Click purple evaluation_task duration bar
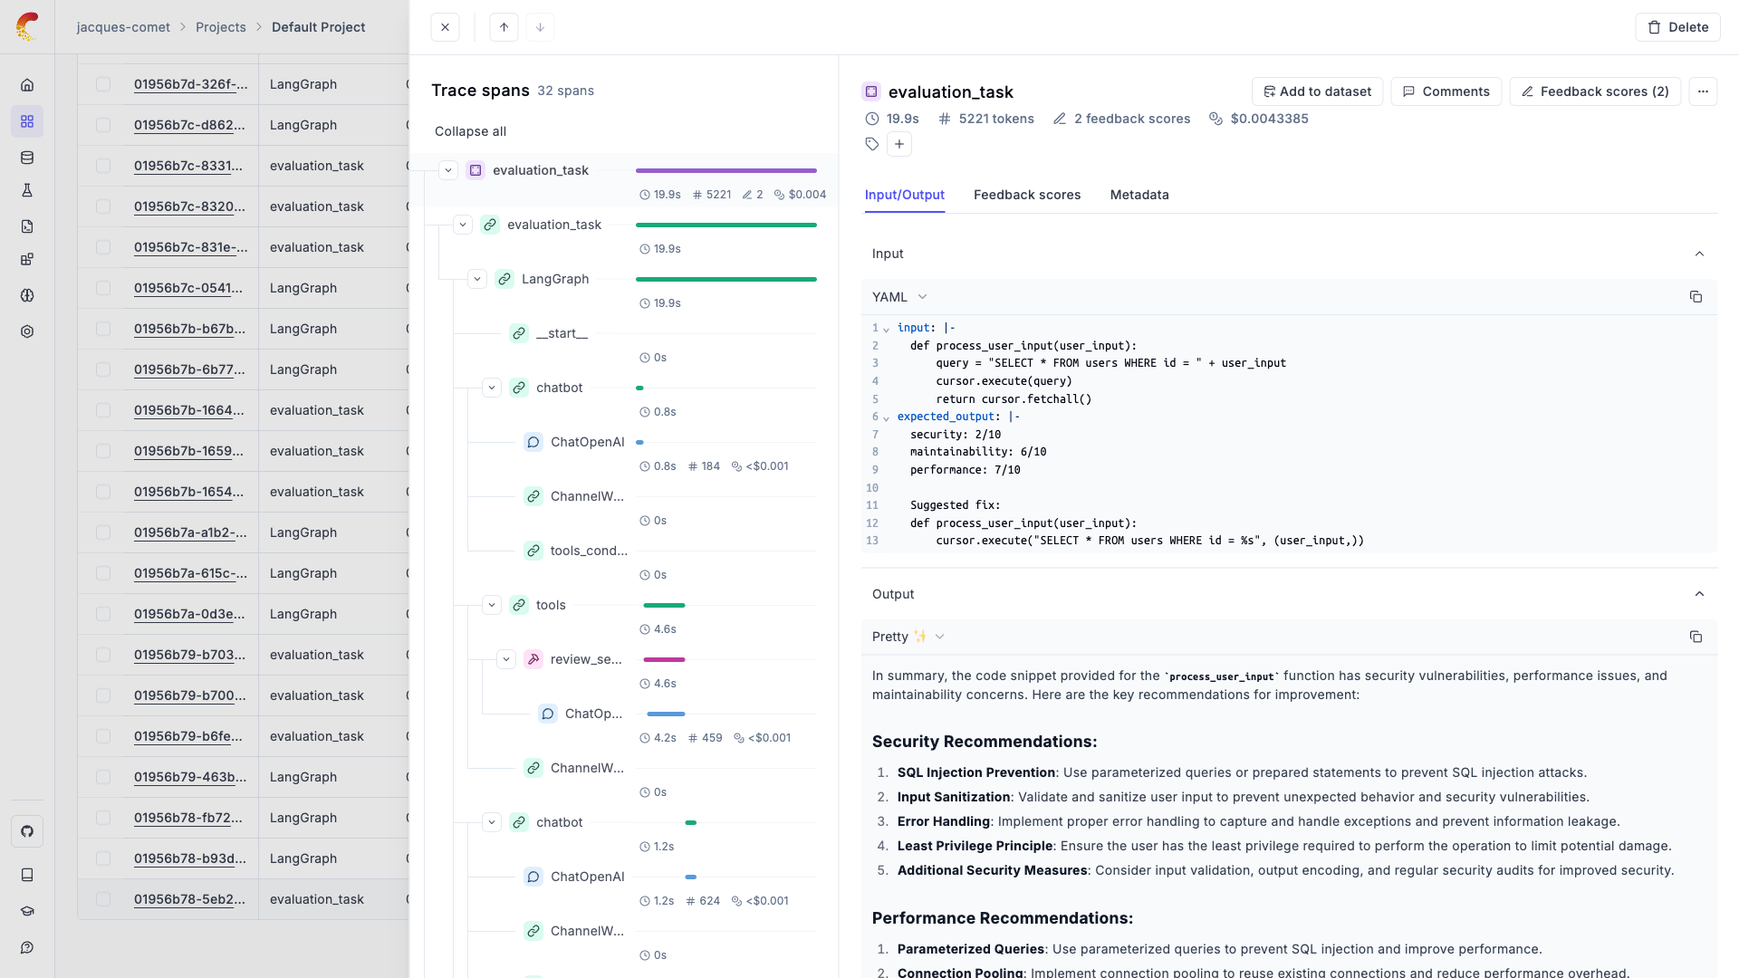Viewport: 1739px width, 978px height. 725,170
